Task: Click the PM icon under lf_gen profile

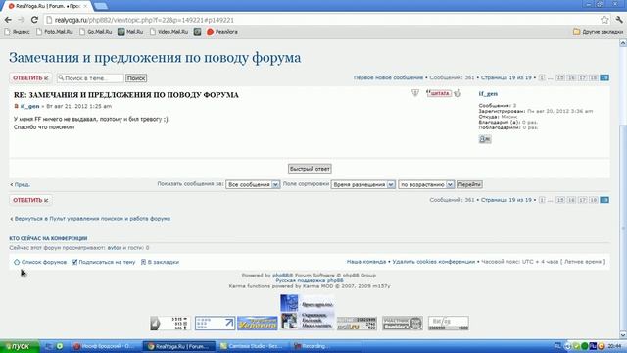Action: pyautogui.click(x=485, y=139)
